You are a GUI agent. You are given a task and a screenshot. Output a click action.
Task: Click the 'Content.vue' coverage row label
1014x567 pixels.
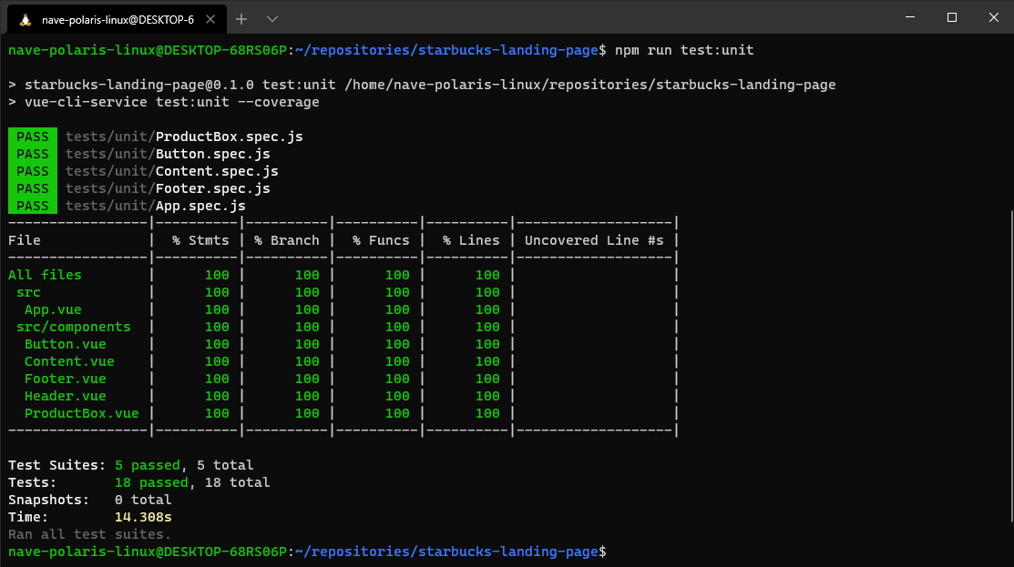(x=69, y=361)
